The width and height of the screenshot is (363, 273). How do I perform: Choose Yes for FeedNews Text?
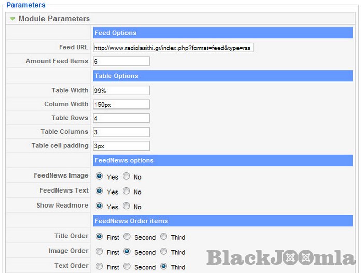click(100, 191)
